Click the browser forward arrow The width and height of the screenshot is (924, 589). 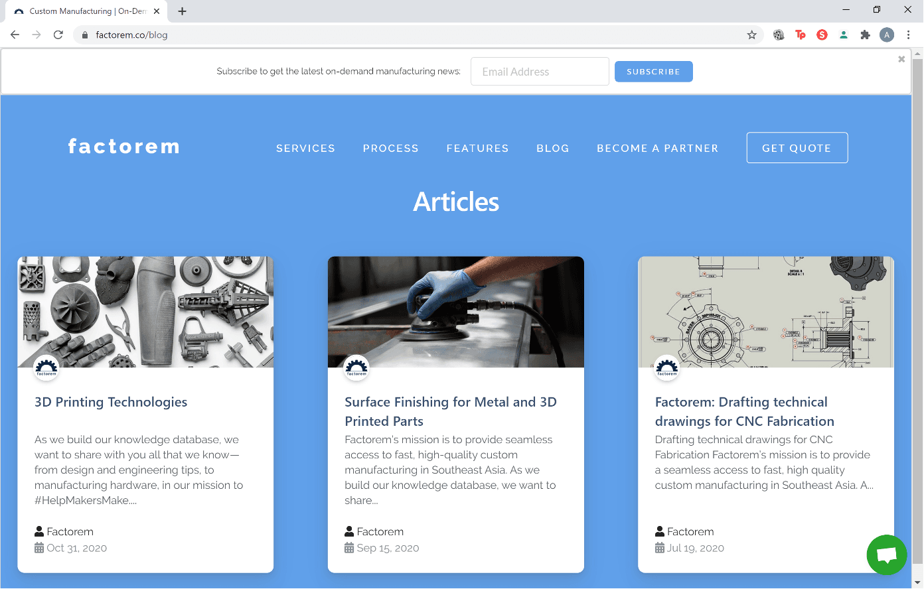click(37, 34)
